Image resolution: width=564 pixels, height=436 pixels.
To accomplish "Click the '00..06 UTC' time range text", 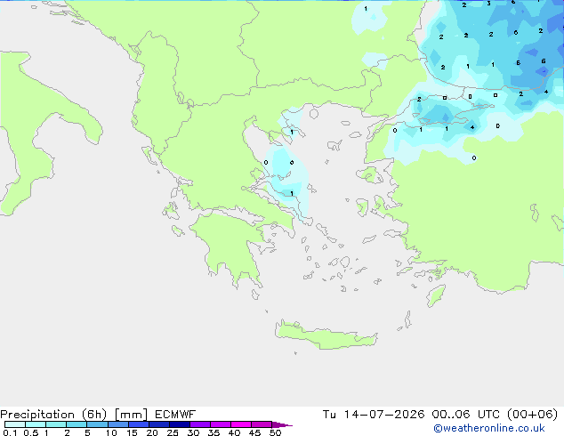I will [x=466, y=415].
